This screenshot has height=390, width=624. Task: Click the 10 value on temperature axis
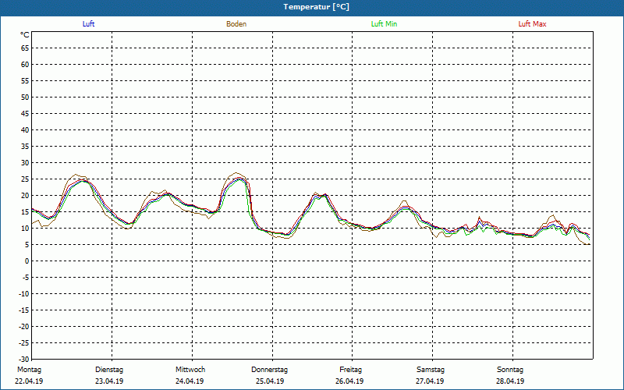pyautogui.click(x=25, y=228)
